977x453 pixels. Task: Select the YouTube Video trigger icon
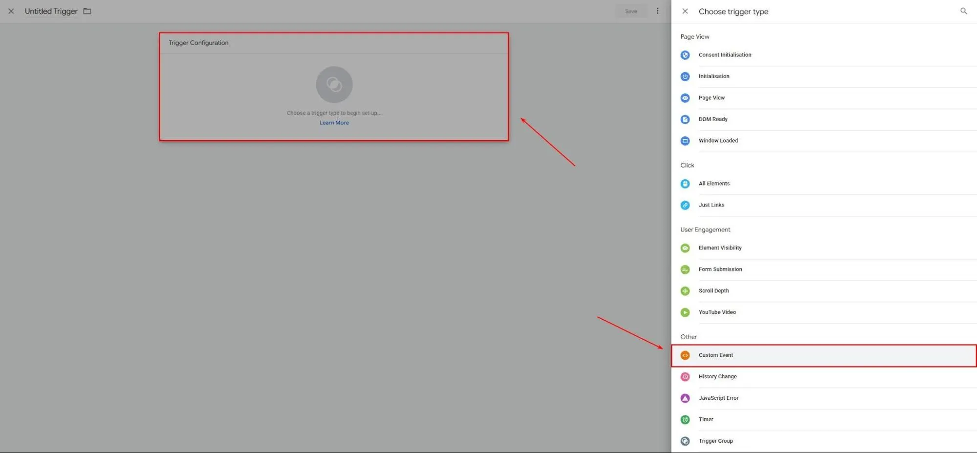[x=685, y=313]
